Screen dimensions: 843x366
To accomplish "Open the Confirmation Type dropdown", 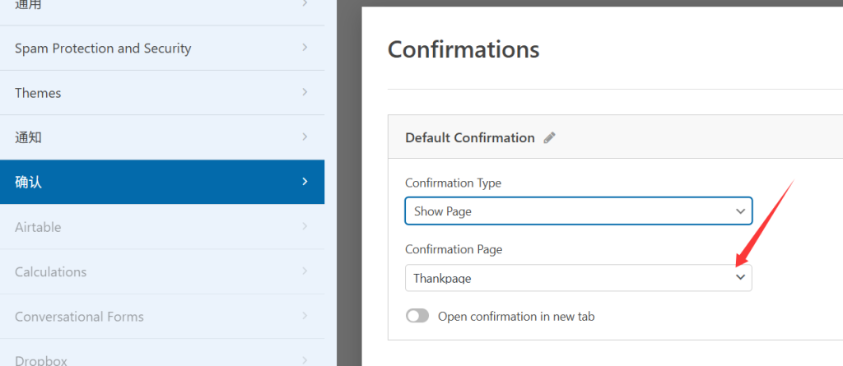I will click(578, 211).
